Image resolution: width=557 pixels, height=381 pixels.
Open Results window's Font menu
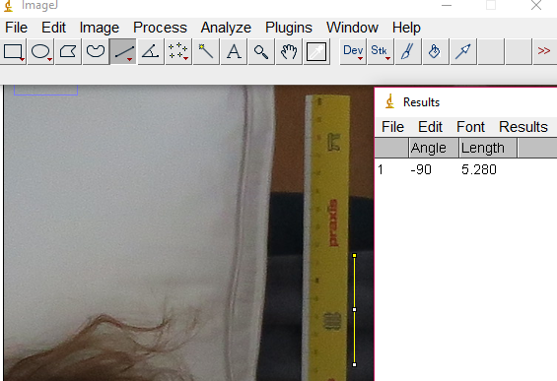470,127
